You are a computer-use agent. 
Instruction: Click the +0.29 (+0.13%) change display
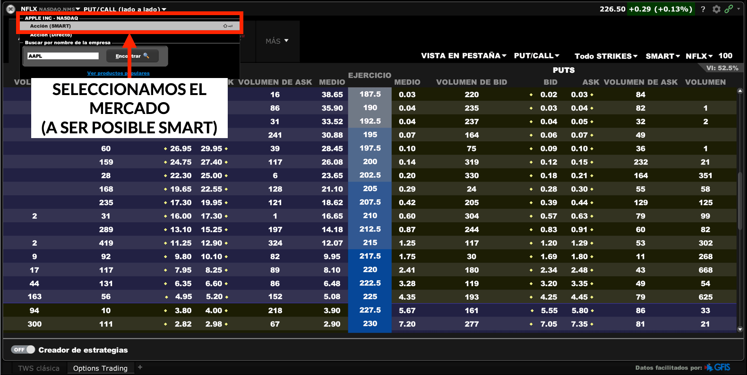[x=661, y=9]
